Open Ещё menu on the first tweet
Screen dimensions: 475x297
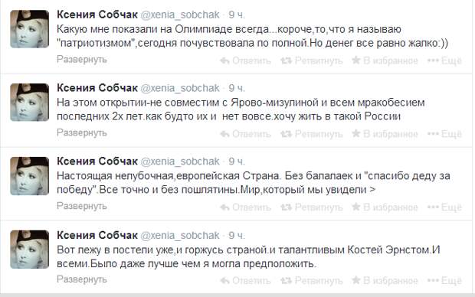coord(444,60)
